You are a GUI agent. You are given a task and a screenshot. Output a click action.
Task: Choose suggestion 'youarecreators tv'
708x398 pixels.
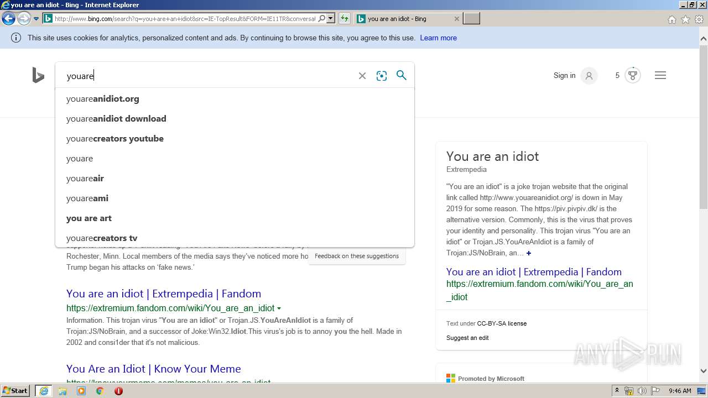235,238
